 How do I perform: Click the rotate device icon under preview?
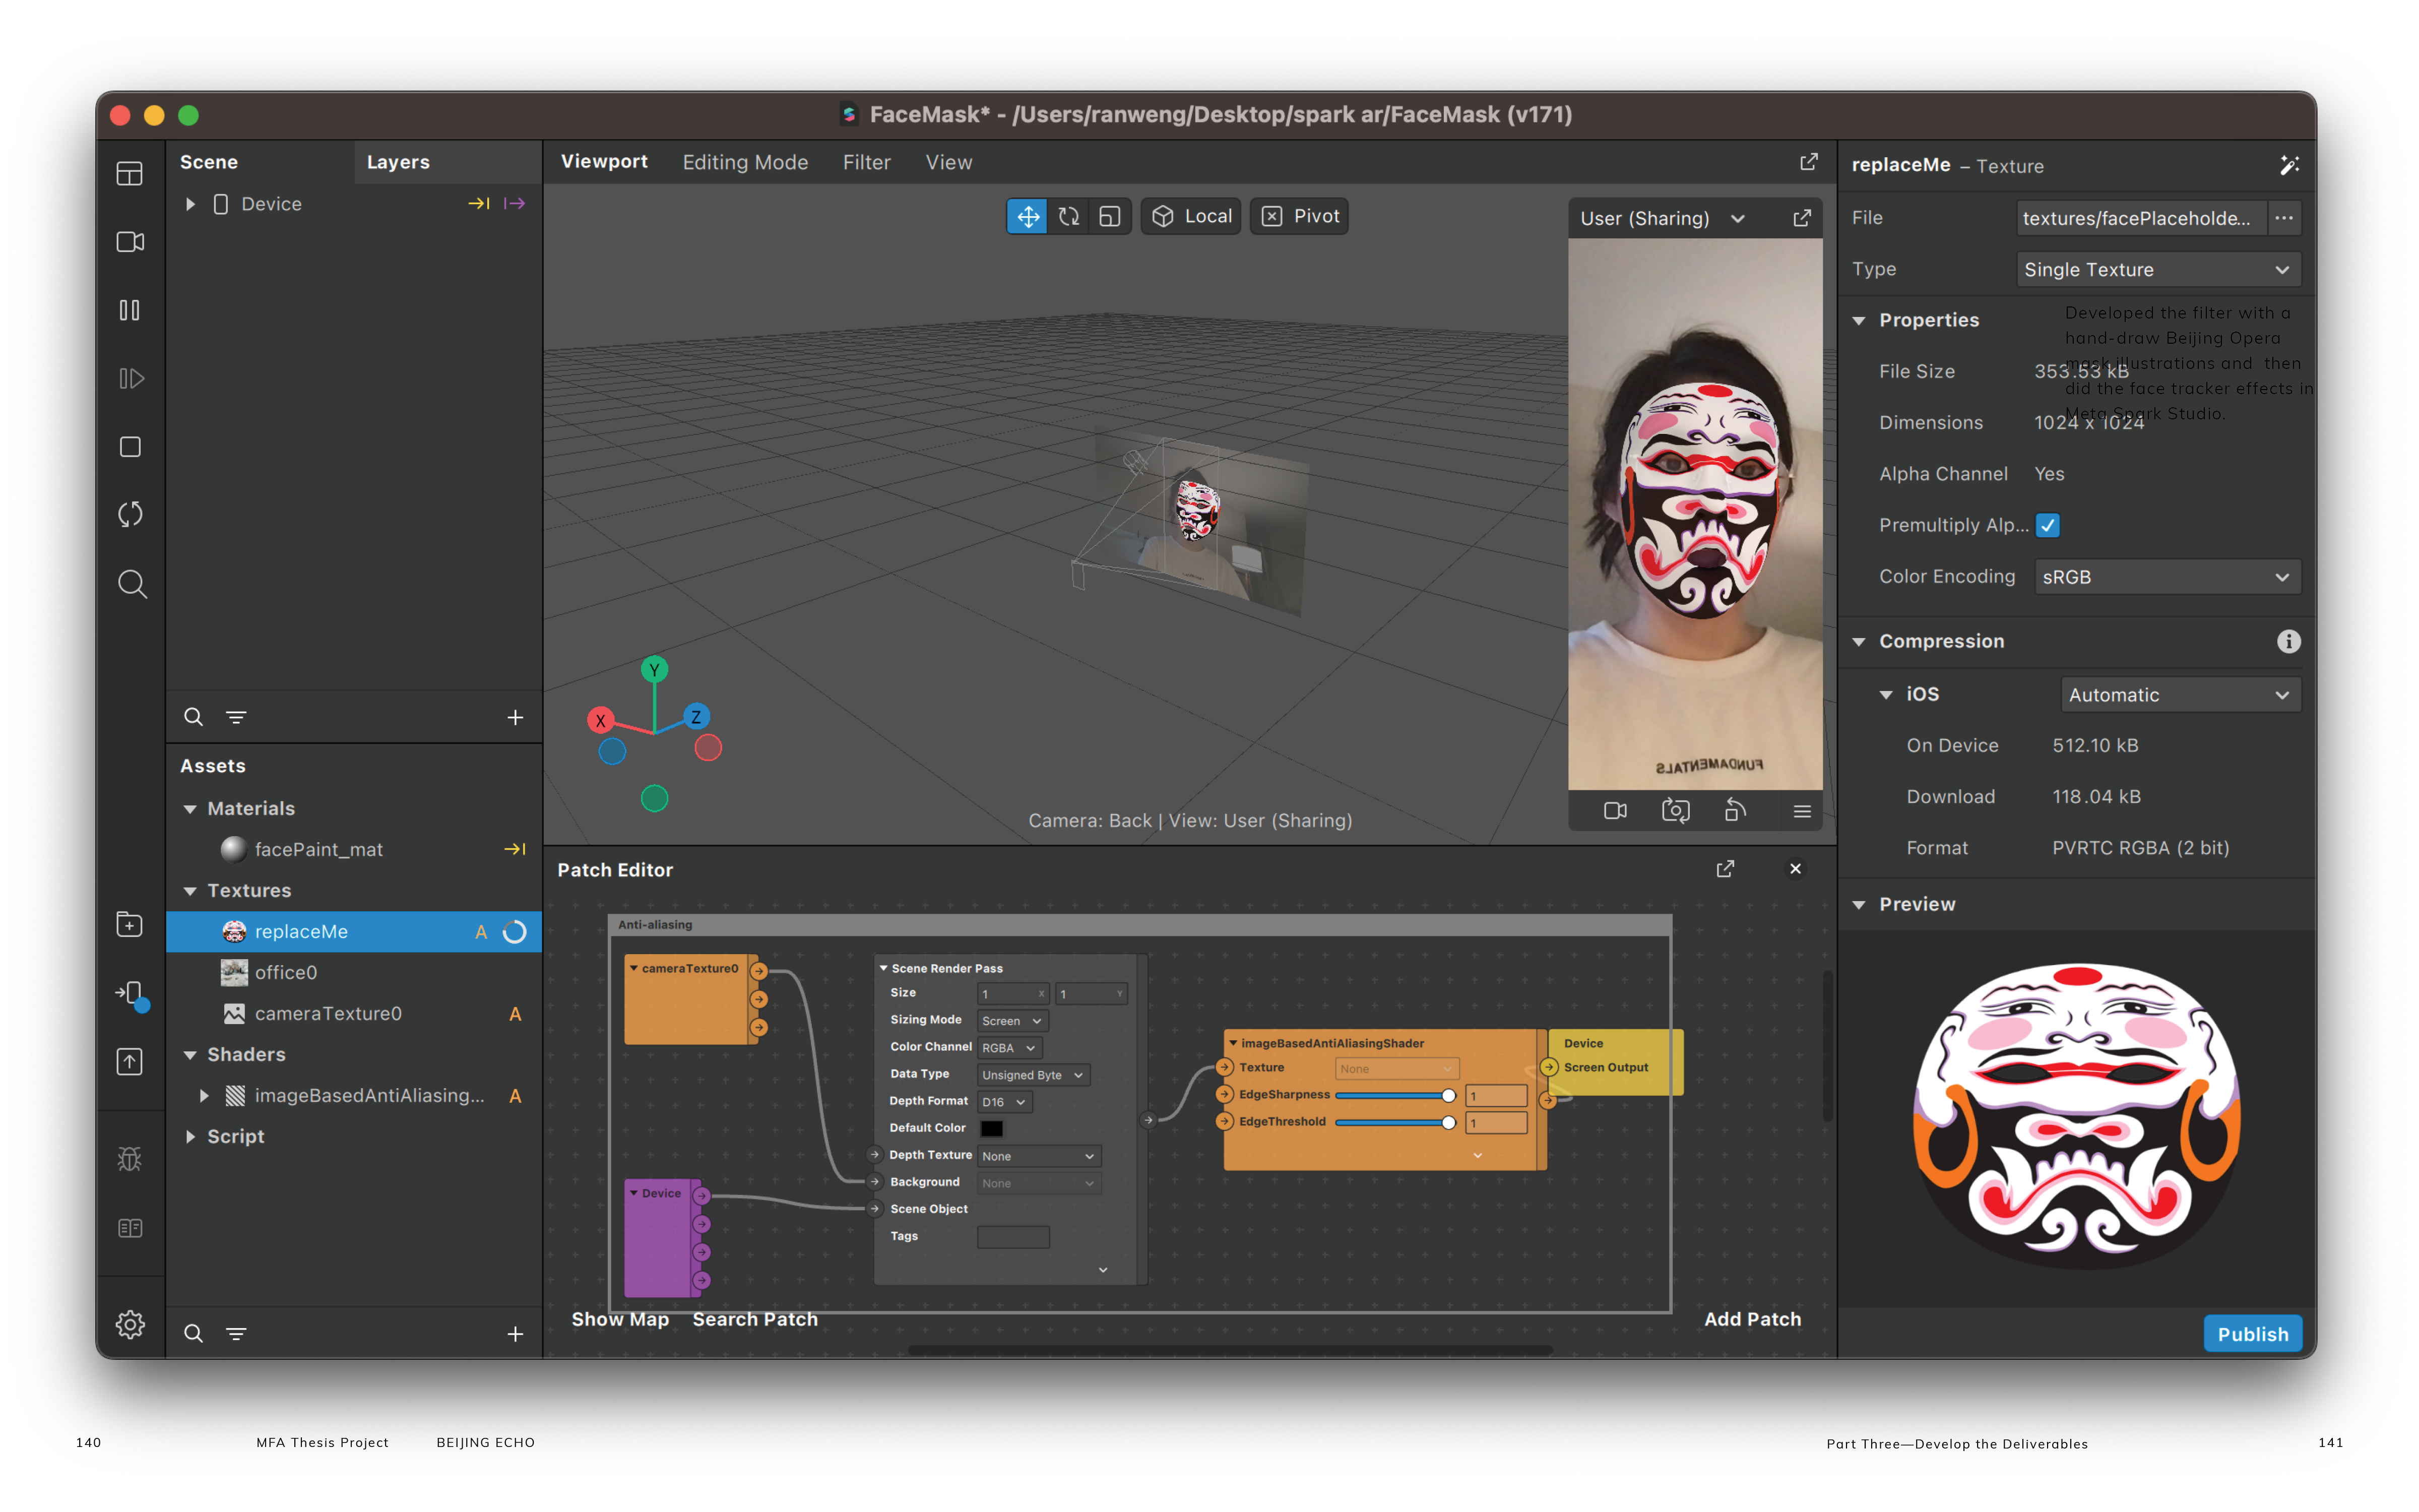pos(1735,811)
